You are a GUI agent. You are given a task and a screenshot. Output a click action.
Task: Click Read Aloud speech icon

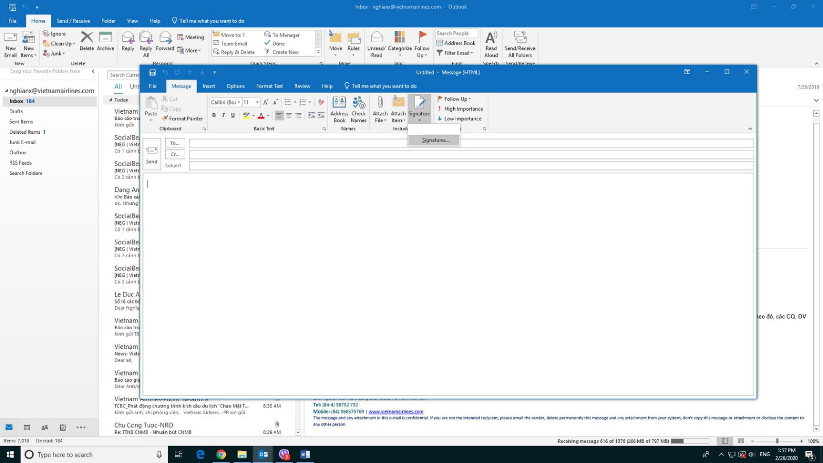tap(491, 44)
